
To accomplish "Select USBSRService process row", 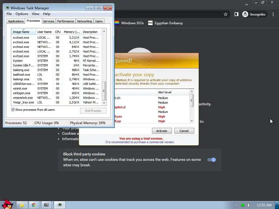I will point(56,84).
